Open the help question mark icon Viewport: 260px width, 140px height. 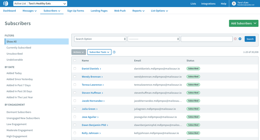tap(114, 52)
